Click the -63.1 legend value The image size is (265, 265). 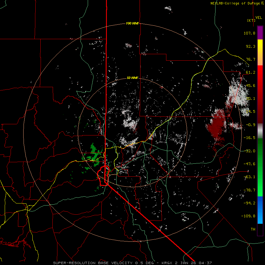point(249,177)
